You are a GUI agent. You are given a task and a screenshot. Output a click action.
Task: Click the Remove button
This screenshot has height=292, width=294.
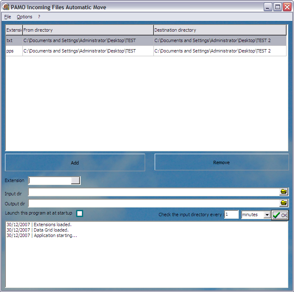[x=222, y=162]
